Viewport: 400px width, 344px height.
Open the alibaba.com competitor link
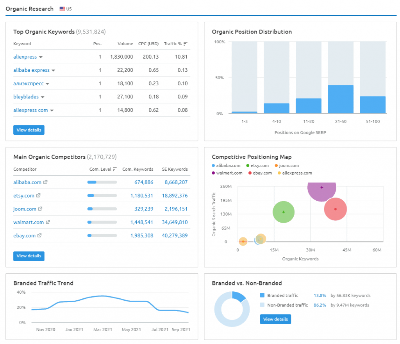[x=27, y=182]
